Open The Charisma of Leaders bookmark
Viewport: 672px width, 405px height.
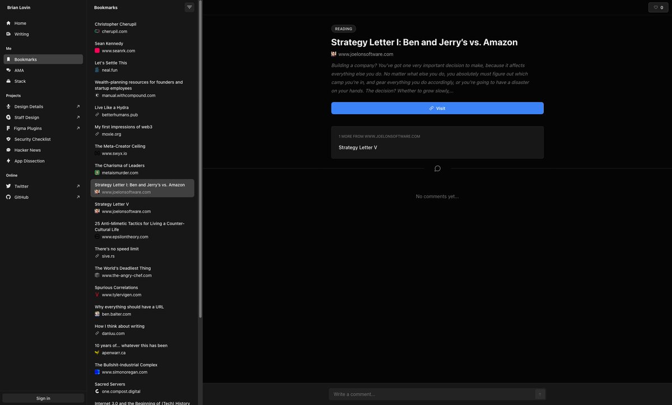pos(142,169)
